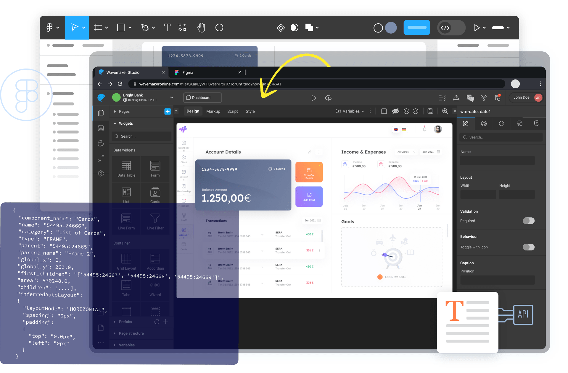Add a new page with plus button
The image size is (568, 373).
tap(168, 112)
